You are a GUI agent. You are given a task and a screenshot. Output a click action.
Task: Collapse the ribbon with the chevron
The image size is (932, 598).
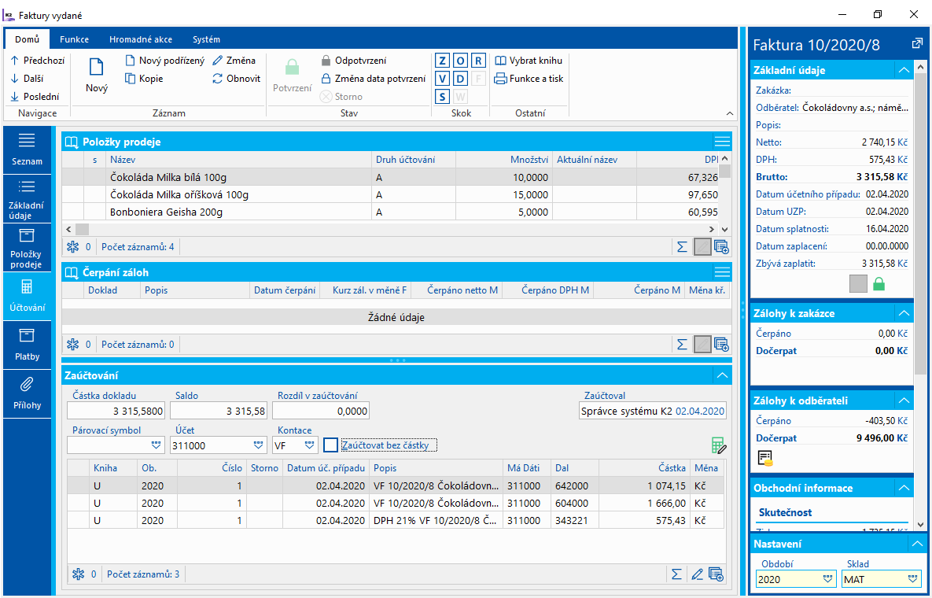click(730, 113)
